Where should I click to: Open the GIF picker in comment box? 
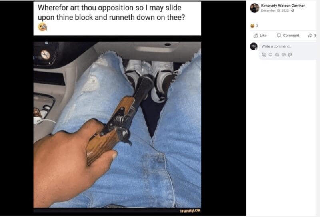point(284,55)
